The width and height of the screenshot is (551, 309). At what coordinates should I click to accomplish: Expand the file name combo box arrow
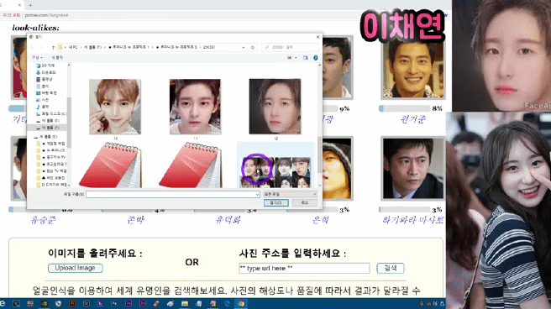coord(257,194)
